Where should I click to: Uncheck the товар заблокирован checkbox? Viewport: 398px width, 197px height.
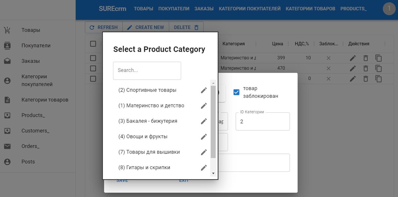pyautogui.click(x=236, y=92)
